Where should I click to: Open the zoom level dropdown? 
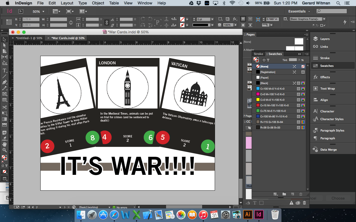43,11
